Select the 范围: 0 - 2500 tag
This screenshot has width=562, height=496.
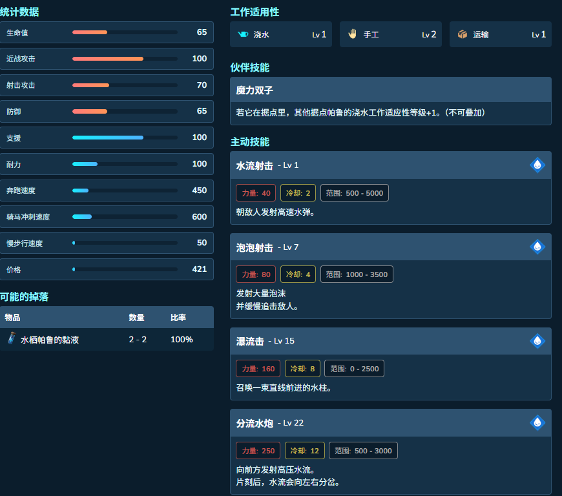354,368
